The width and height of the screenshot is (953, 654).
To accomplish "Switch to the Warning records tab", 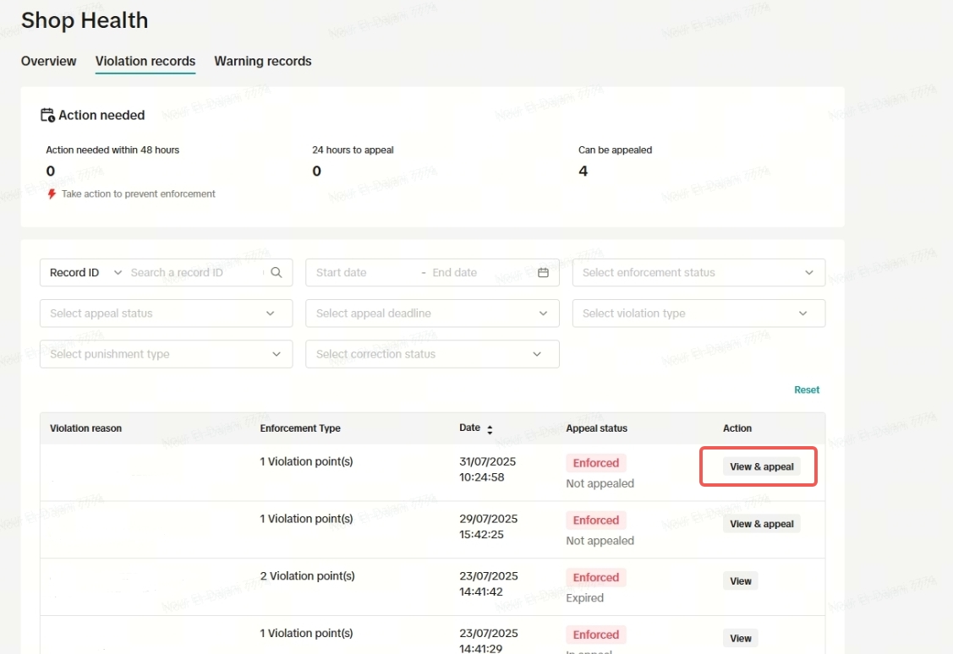I will [x=262, y=61].
